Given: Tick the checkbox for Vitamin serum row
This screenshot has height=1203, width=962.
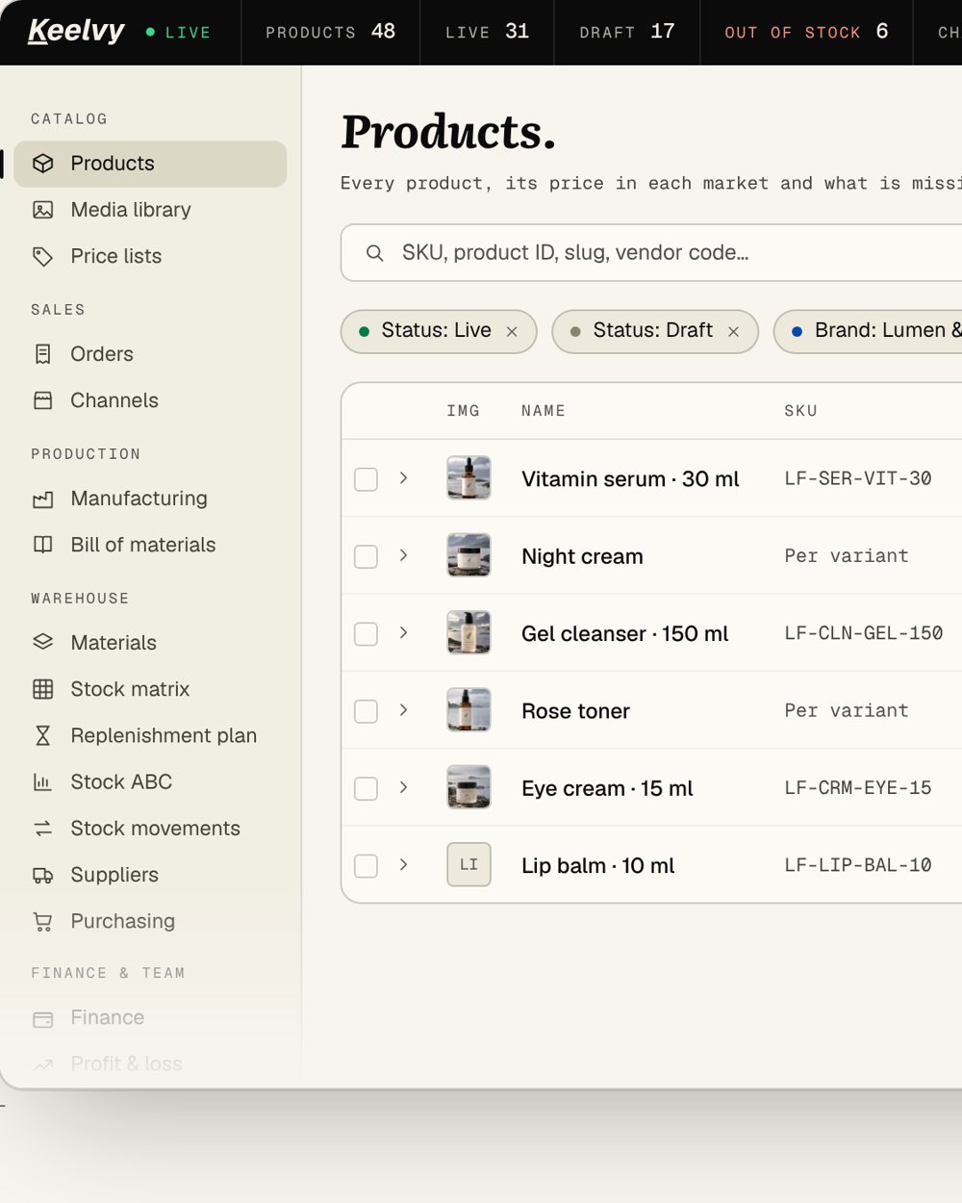Looking at the screenshot, I should [366, 479].
